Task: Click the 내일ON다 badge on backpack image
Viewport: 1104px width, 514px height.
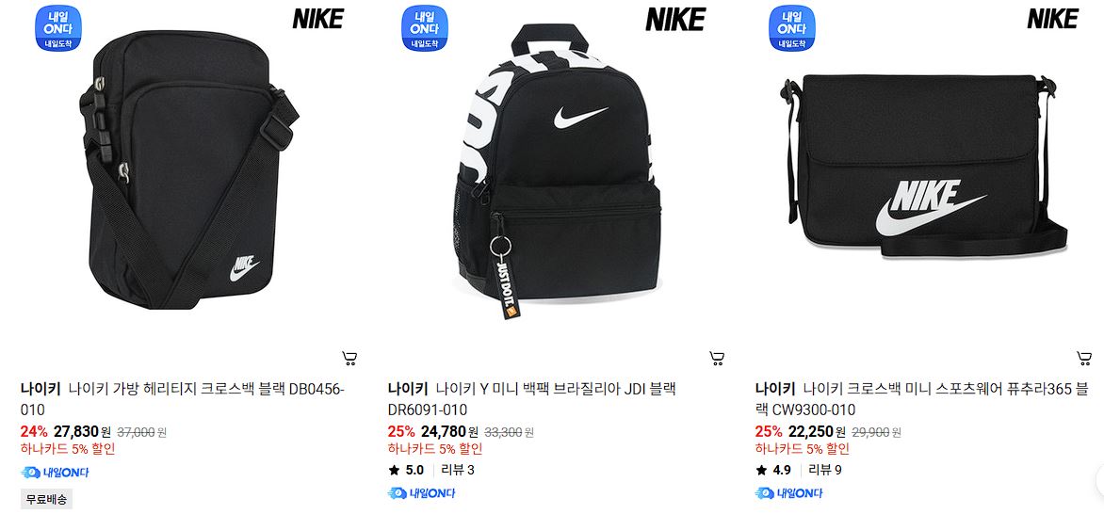Action: coord(425,28)
